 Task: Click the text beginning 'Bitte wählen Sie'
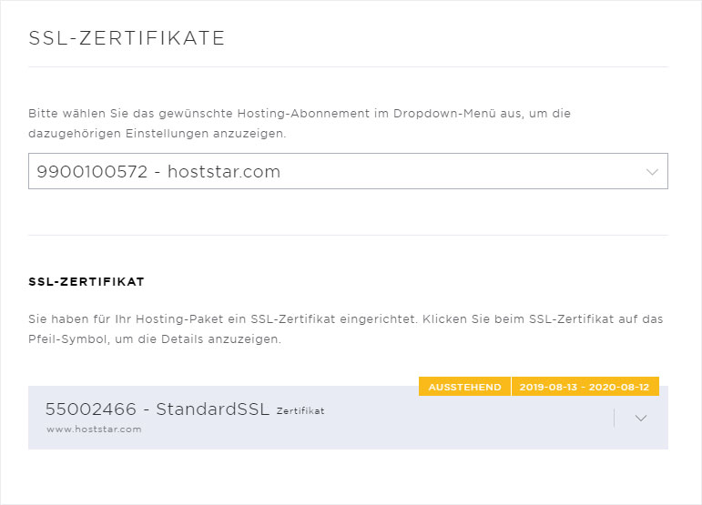(x=300, y=124)
